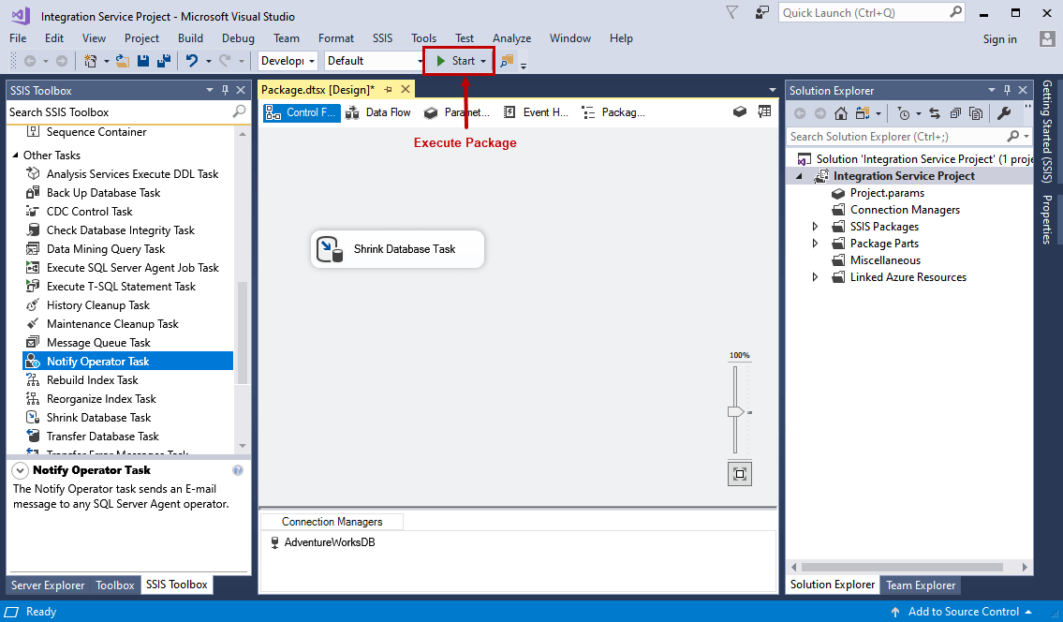Image resolution: width=1063 pixels, height=622 pixels.
Task: Click the Start button to execute package
Action: tap(458, 60)
